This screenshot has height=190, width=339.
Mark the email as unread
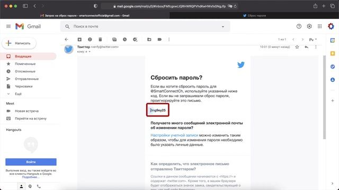click(x=114, y=40)
